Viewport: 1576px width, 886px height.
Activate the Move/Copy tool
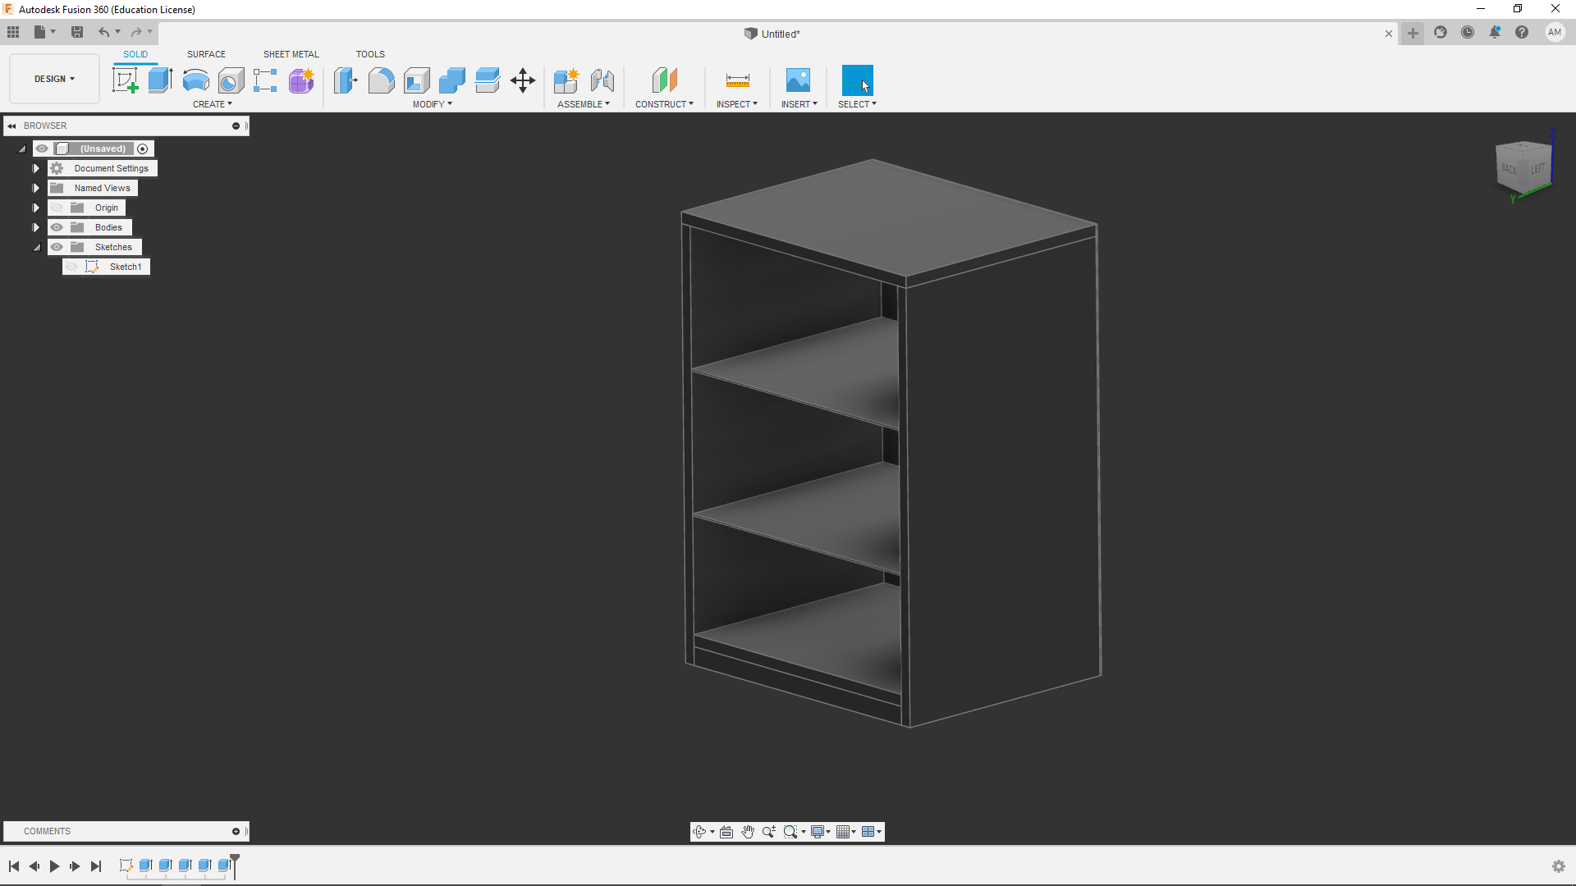pos(523,80)
